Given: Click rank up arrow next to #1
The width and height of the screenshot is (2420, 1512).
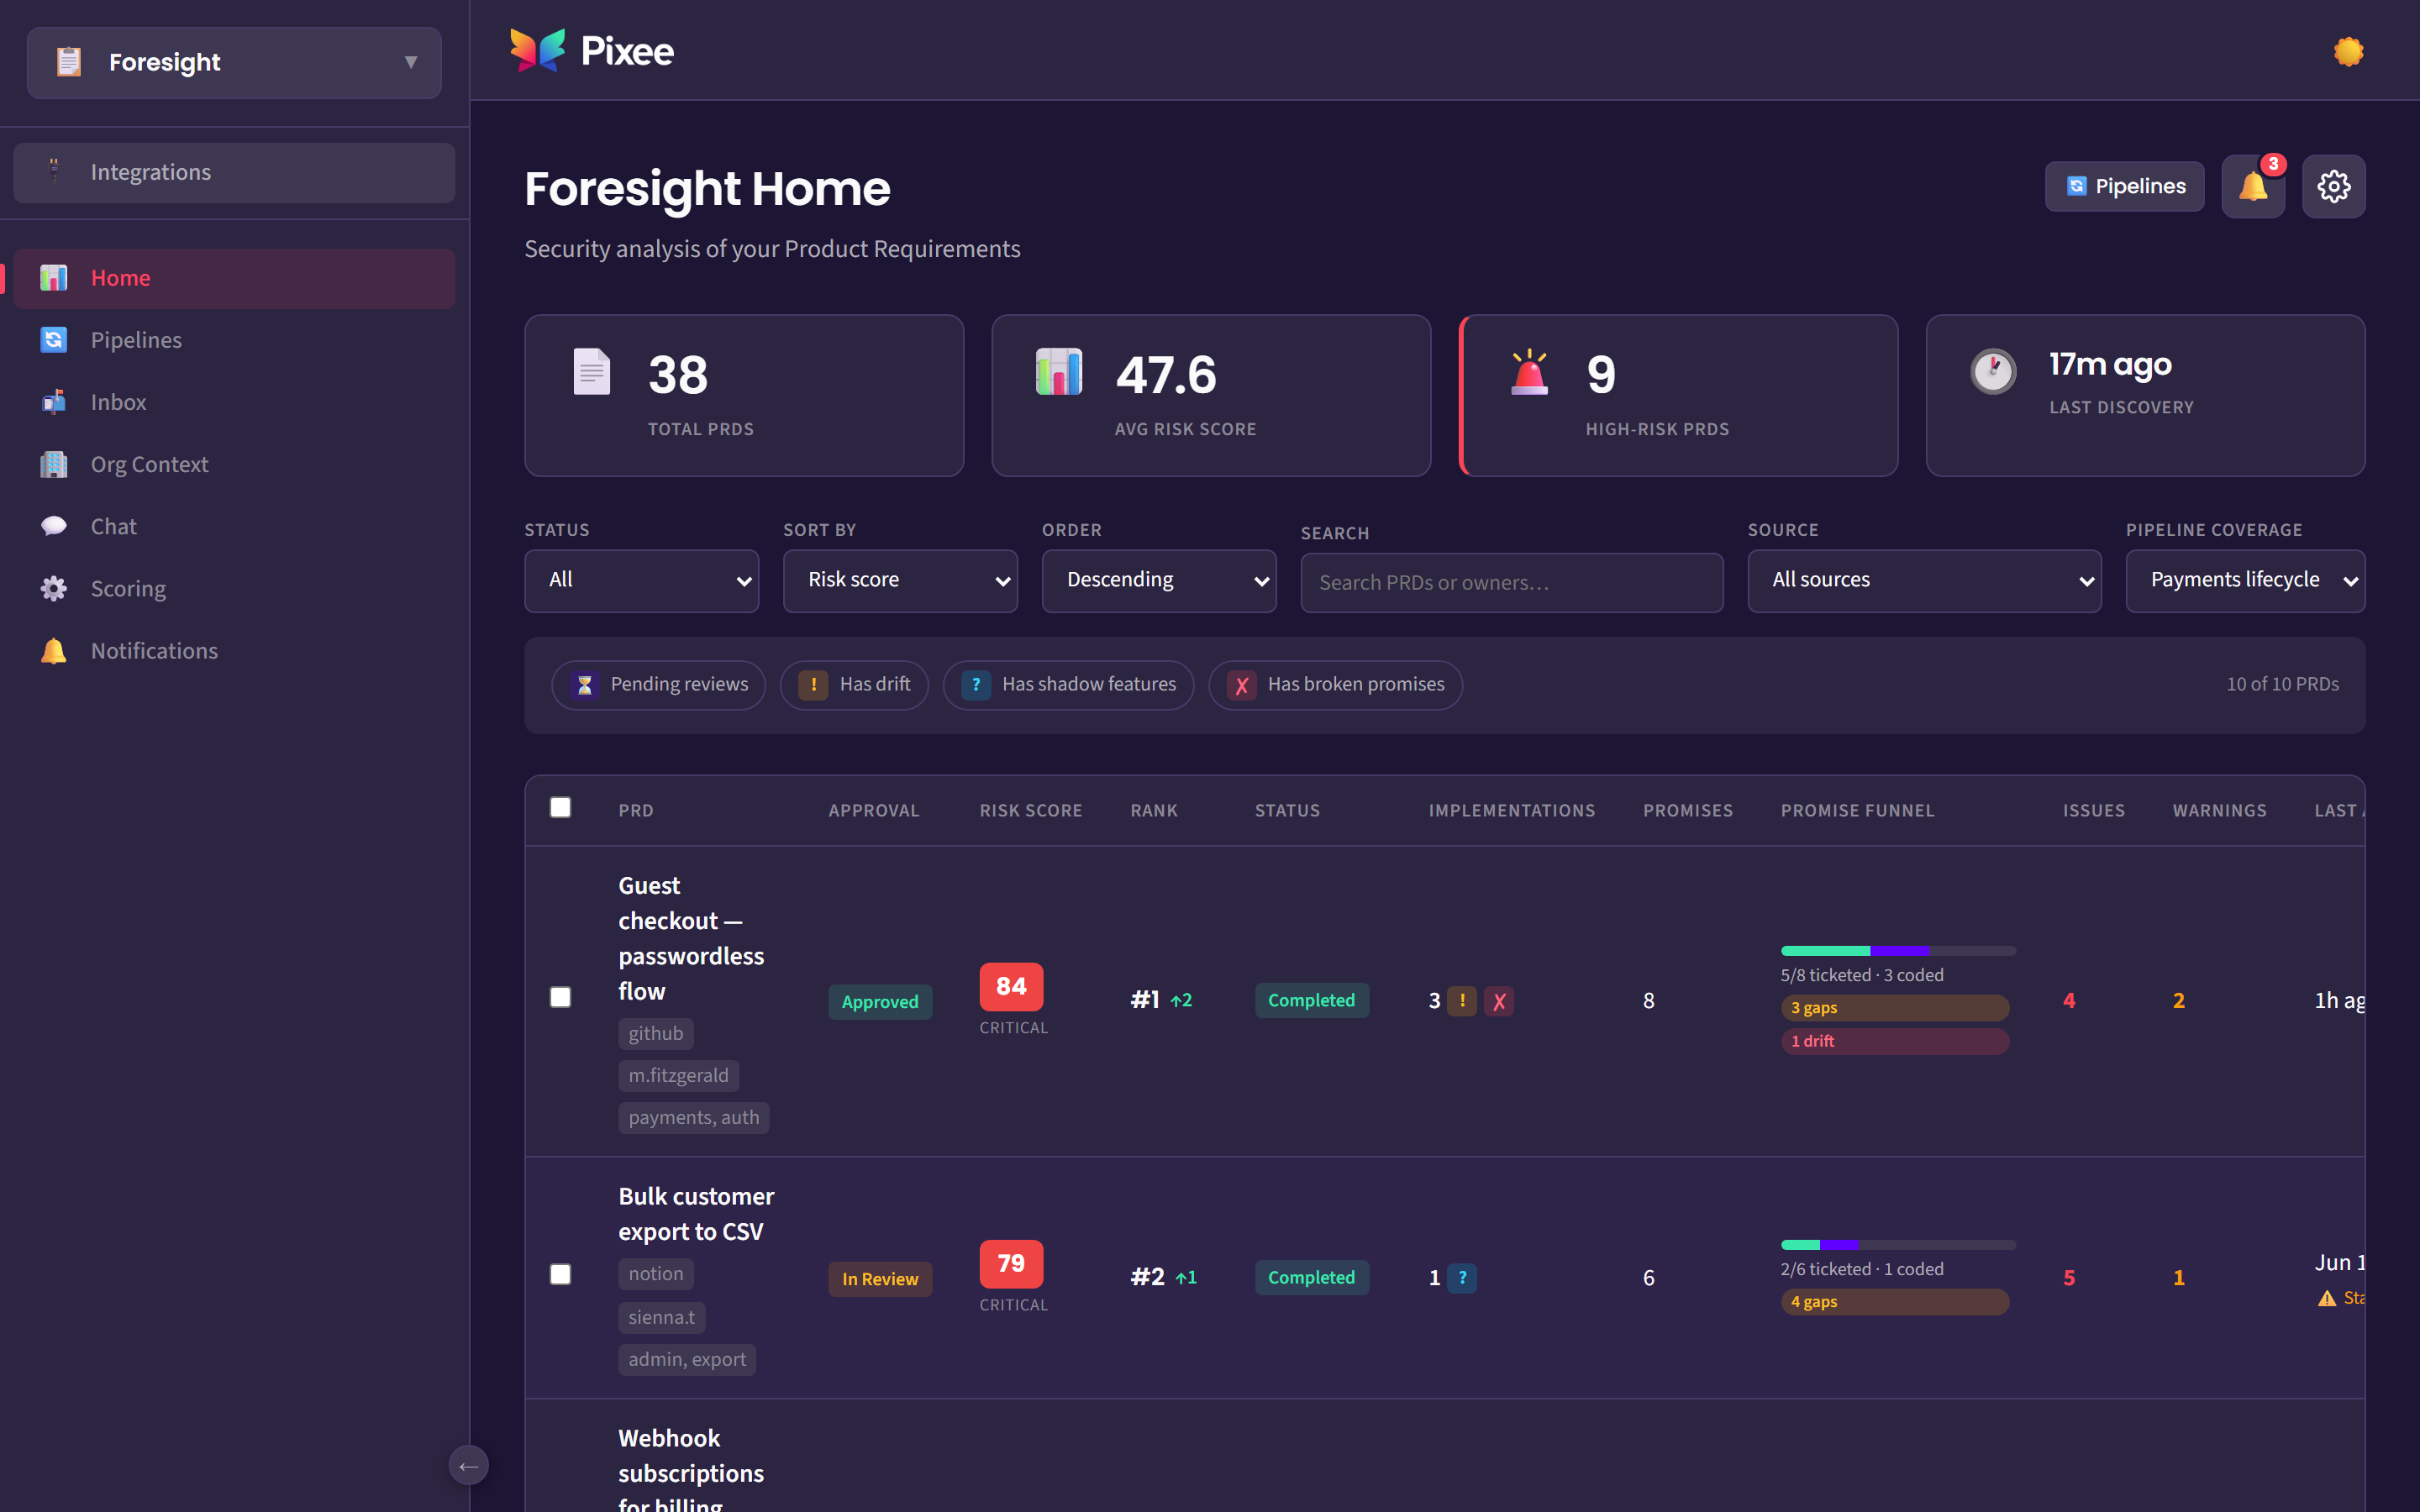Looking at the screenshot, I should click(1181, 1000).
